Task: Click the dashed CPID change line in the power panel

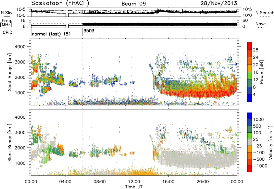Action: click(x=83, y=72)
